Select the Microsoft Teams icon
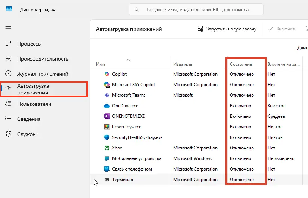Screen dimensions: 308x198 pyautogui.click(x=106, y=95)
